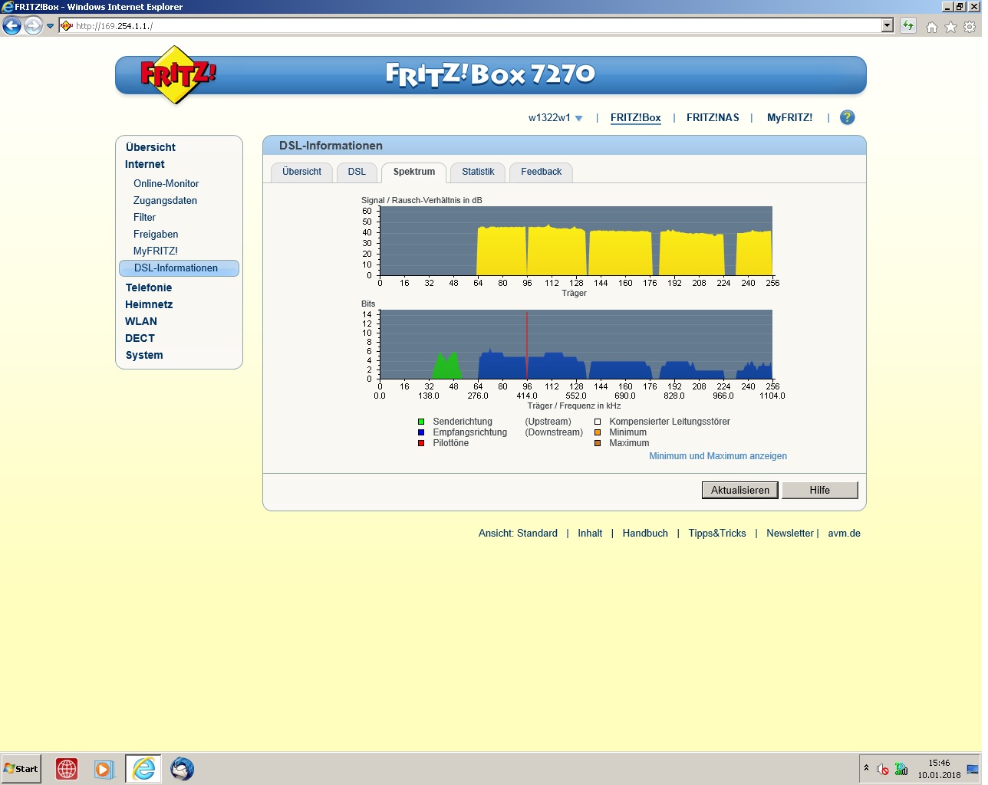Click the red Pilottöne legend swatch
988x785 pixels.
(x=421, y=443)
